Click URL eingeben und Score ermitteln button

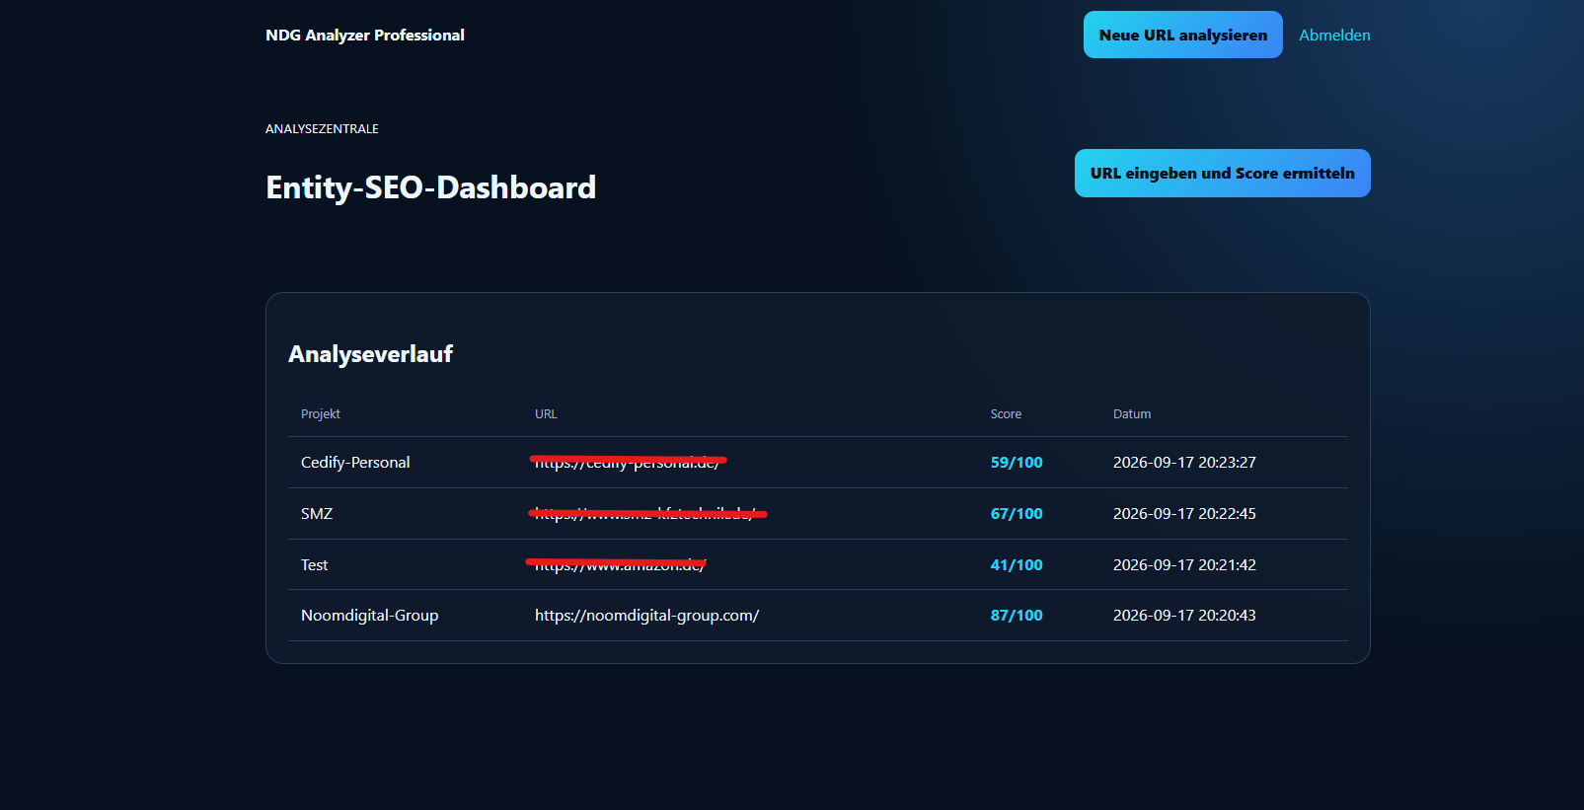[1222, 173]
